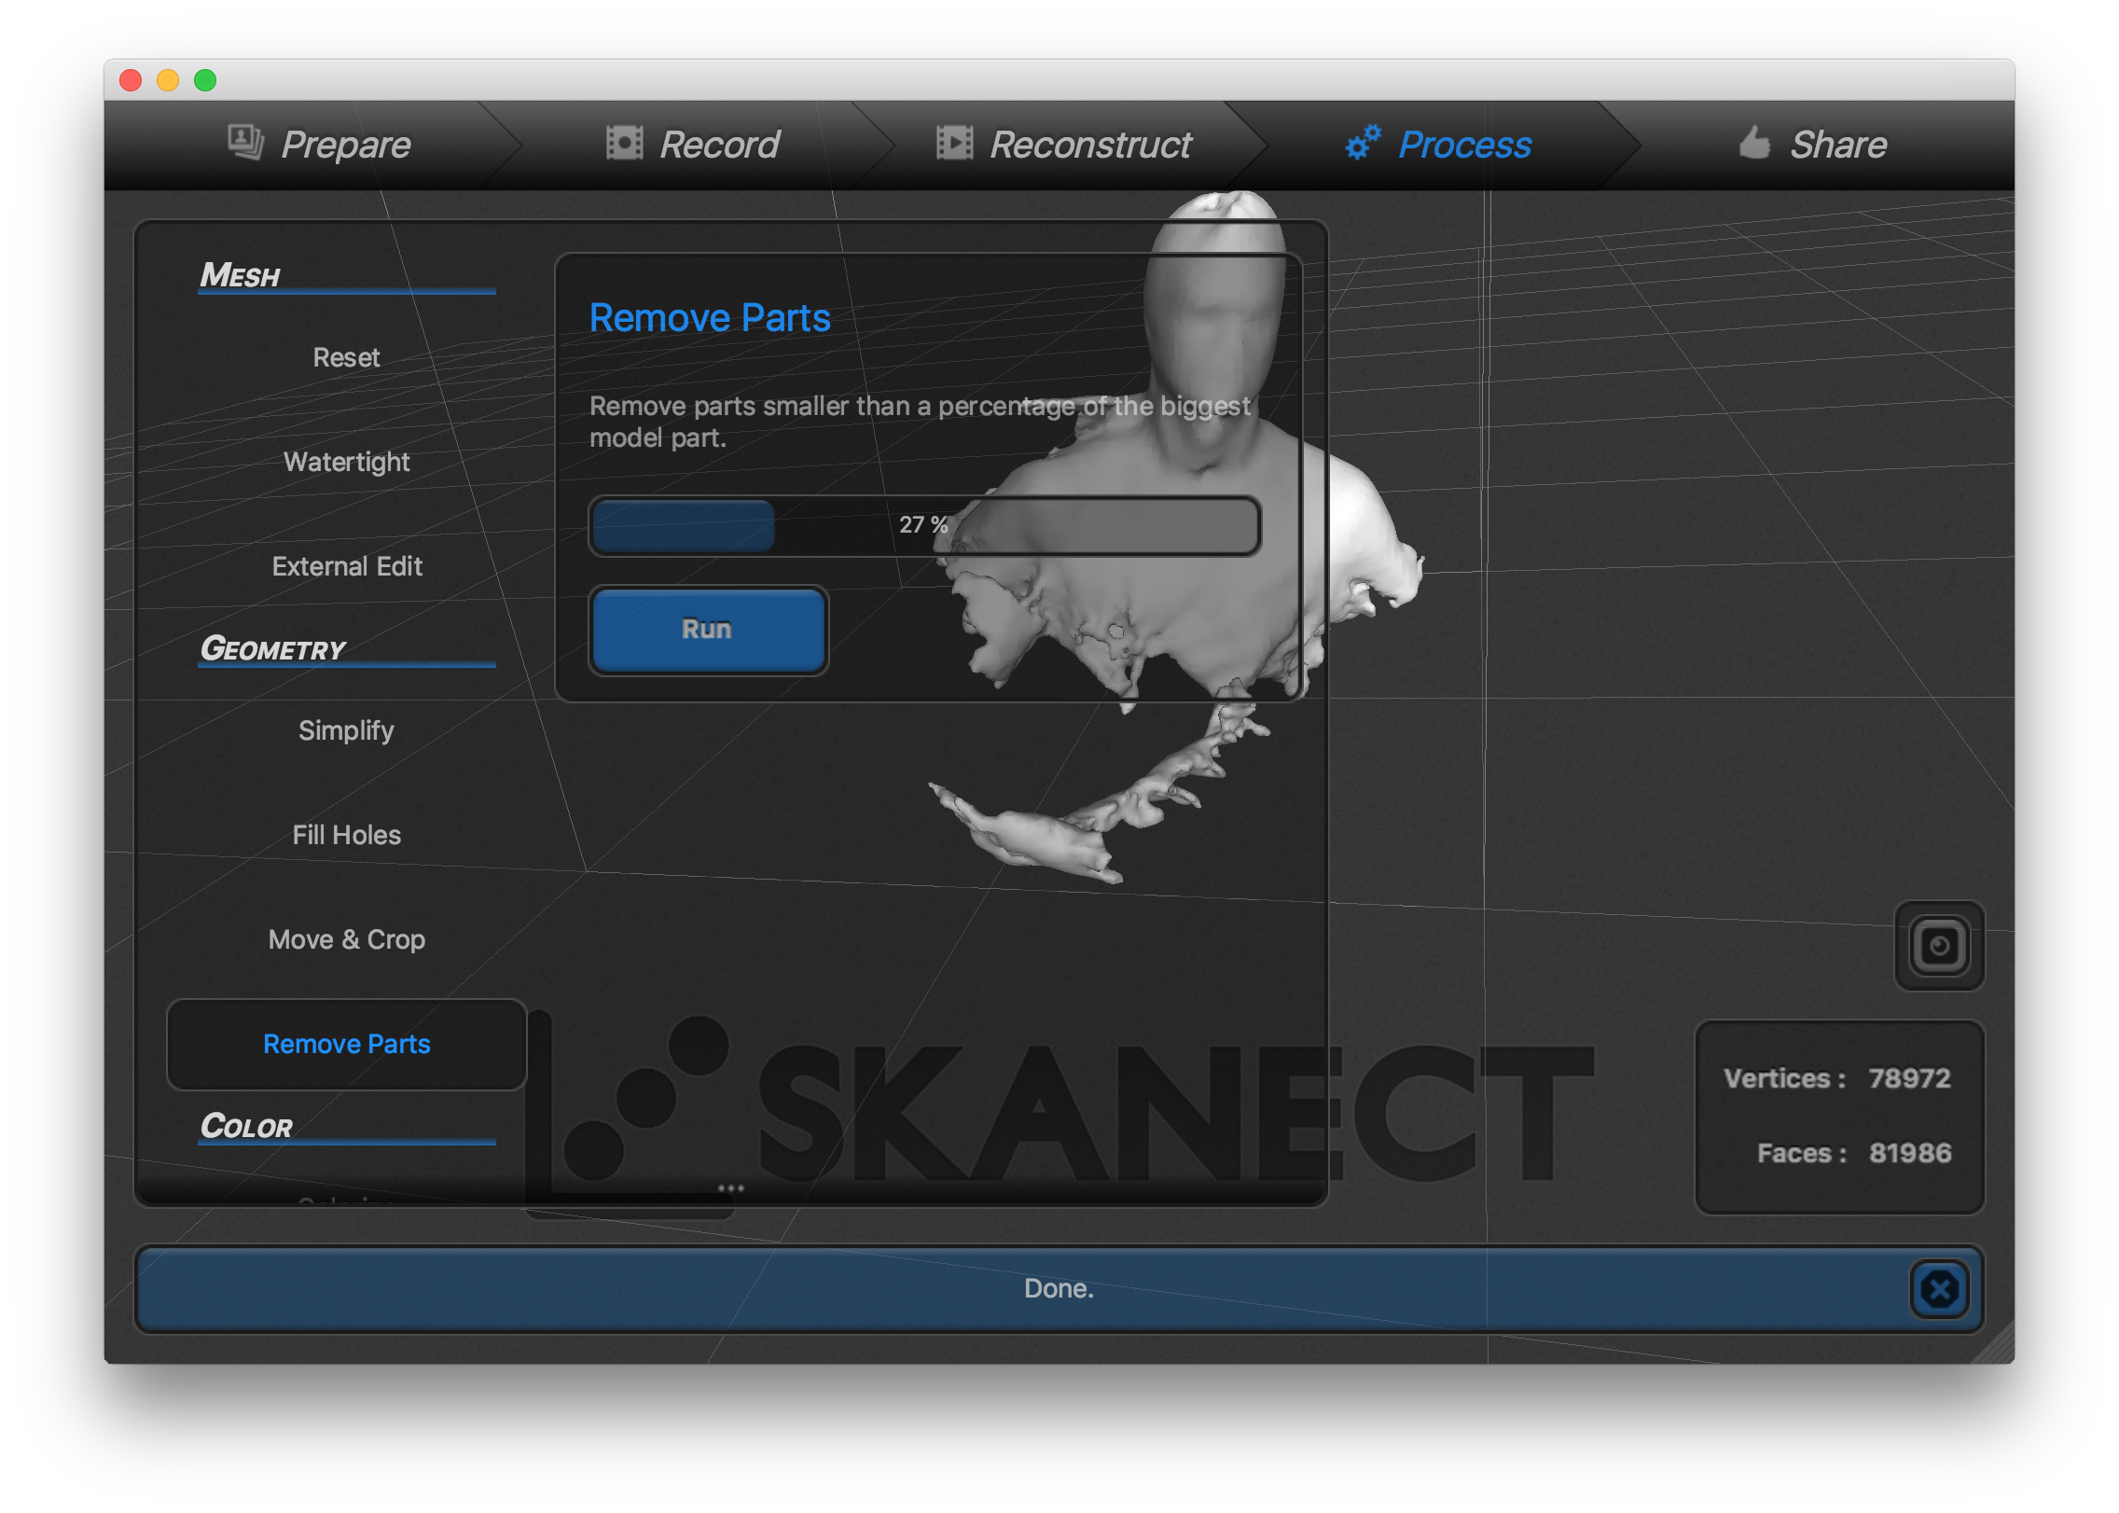Select External Edit under Mesh
Viewport: 2119px width, 1513px height.
click(x=346, y=566)
